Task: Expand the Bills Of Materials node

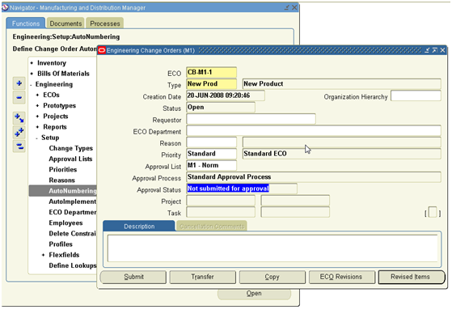Action: 32,74
